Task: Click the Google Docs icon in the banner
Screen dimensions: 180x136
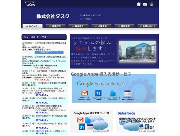Action: pos(113,93)
